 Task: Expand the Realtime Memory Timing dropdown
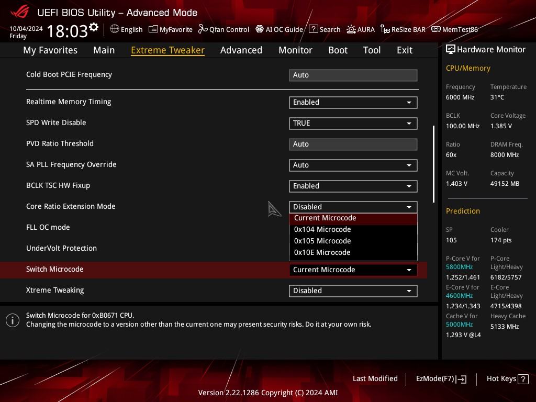point(353,103)
